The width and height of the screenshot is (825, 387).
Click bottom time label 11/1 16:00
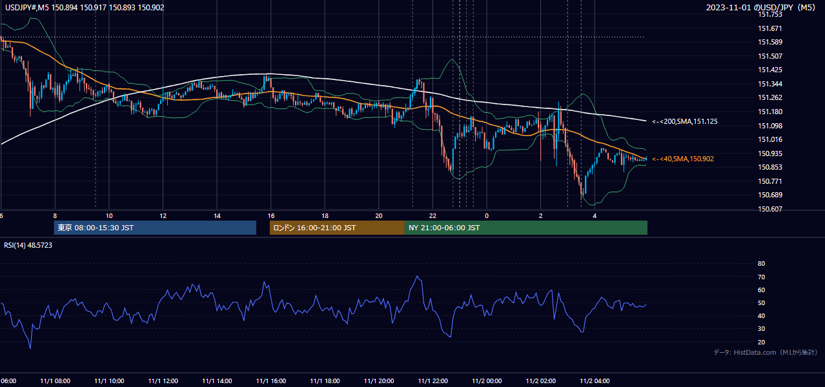(x=270, y=381)
